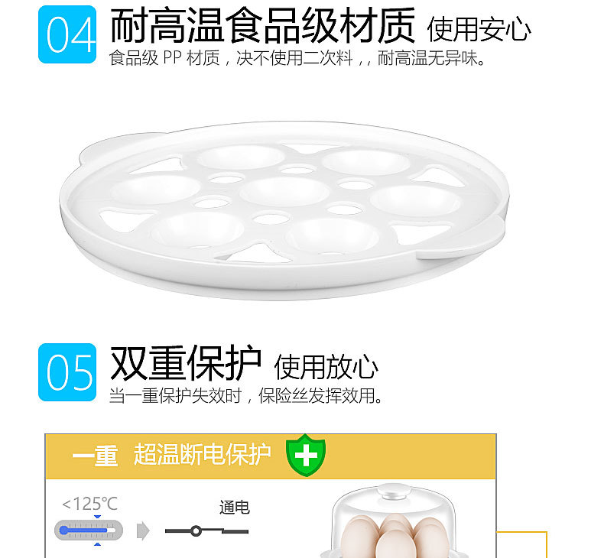Click the 保险丝发挥效用 description line
This screenshot has width=604, height=558.
pos(245,395)
